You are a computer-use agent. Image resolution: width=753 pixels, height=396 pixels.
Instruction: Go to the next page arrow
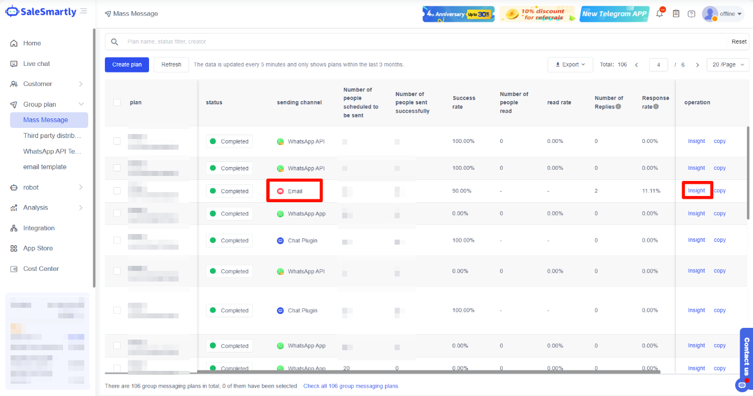click(697, 65)
